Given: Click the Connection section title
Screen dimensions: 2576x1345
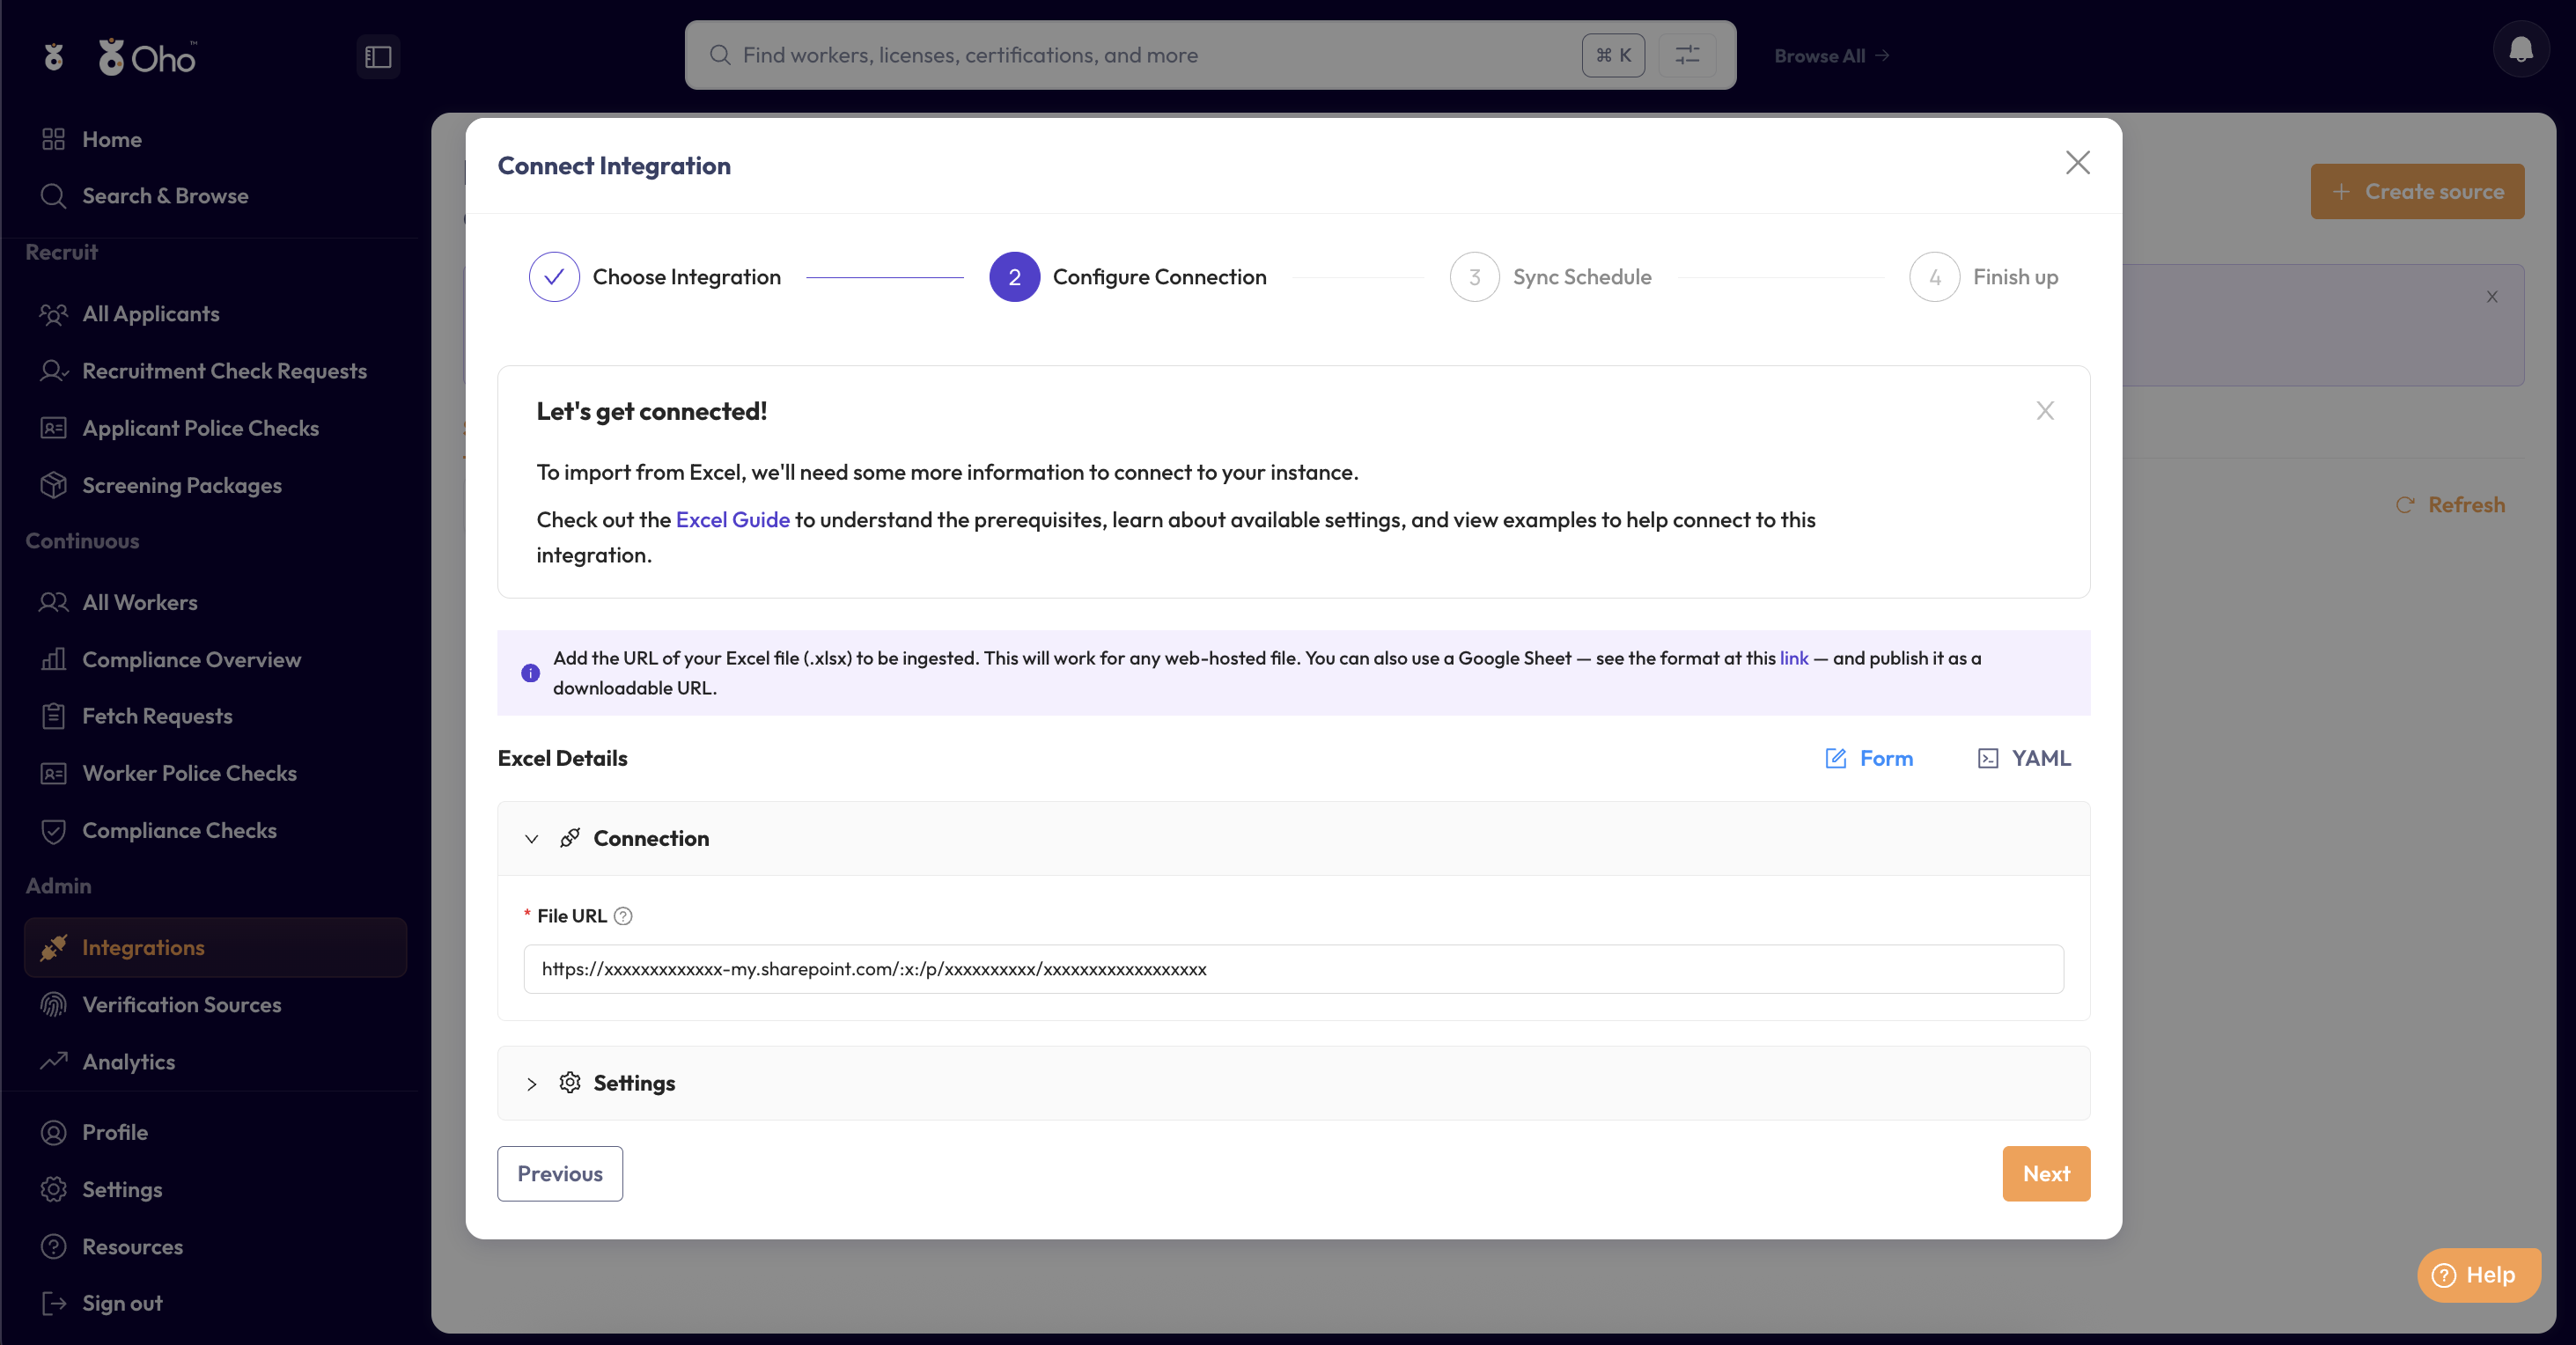Looking at the screenshot, I should [651, 838].
